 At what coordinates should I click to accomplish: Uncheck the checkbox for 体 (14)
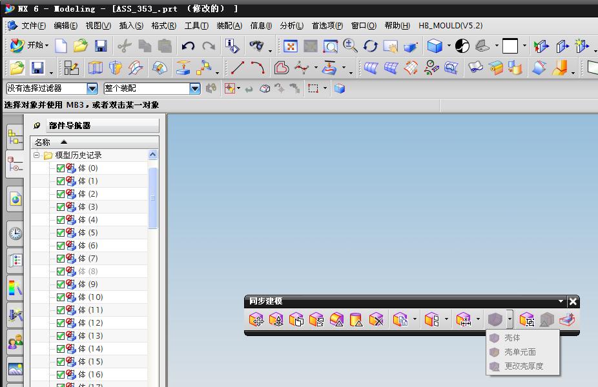(x=60, y=349)
